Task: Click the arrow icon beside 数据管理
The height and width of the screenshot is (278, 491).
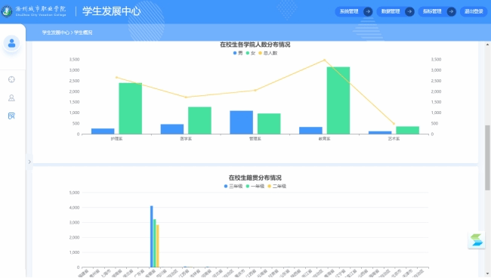Action: pos(409,11)
